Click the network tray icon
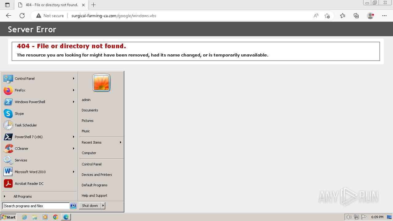Image resolution: width=393 pixels, height=221 pixels. pyautogui.click(x=356, y=217)
